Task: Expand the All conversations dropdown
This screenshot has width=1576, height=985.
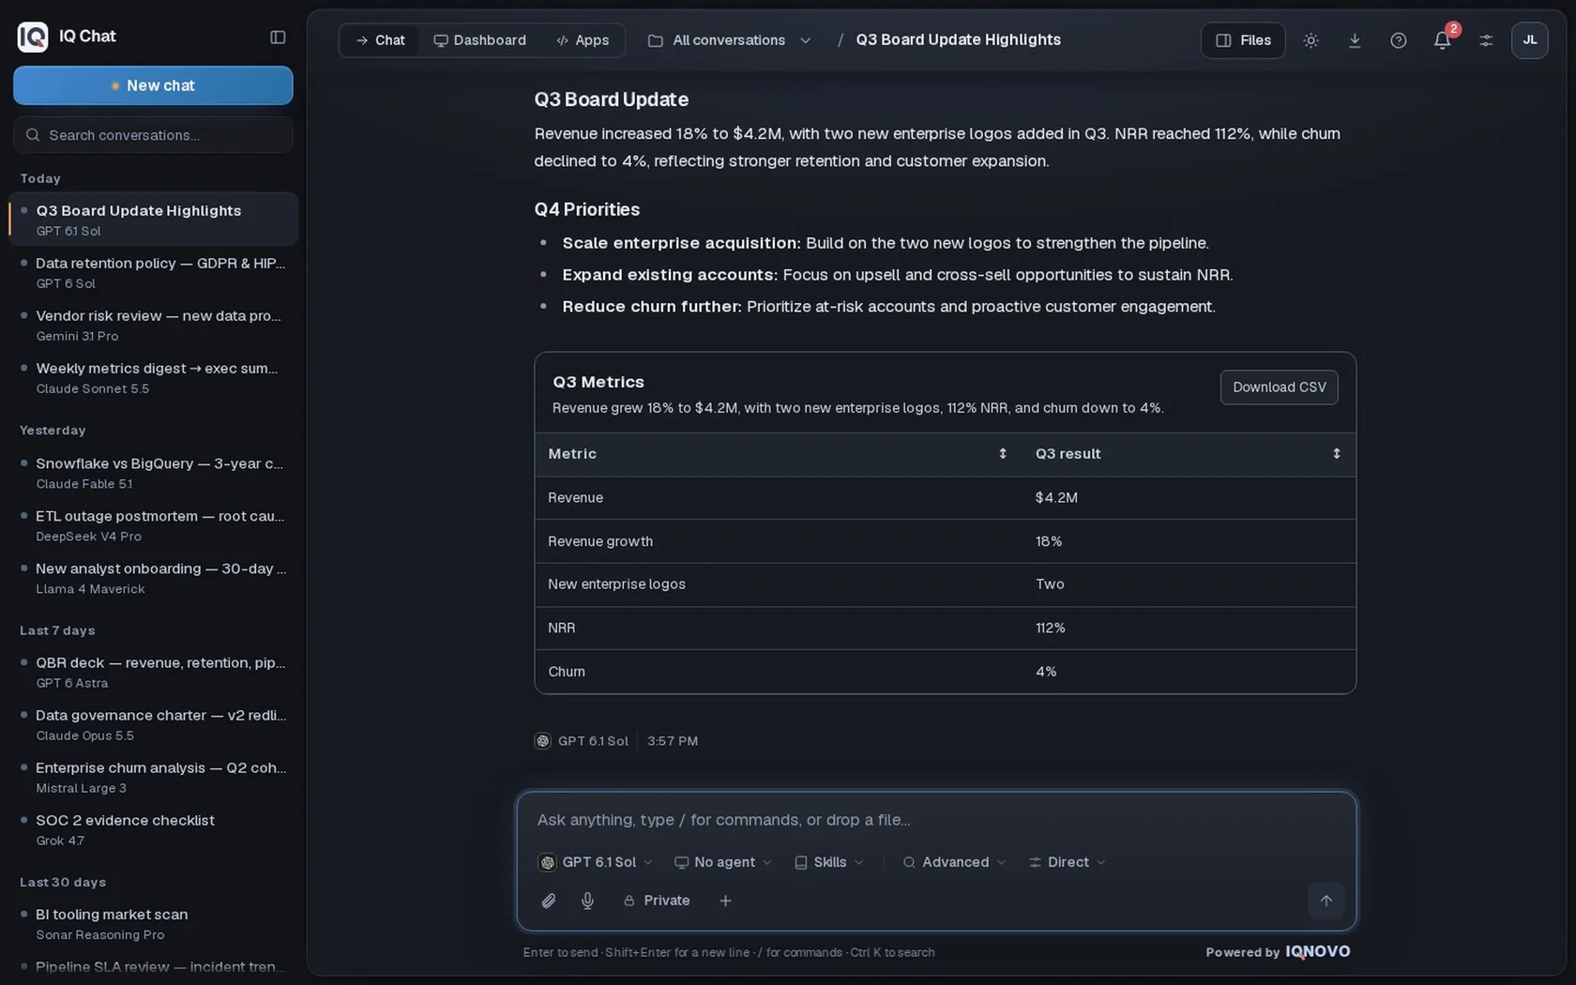Action: (730, 40)
